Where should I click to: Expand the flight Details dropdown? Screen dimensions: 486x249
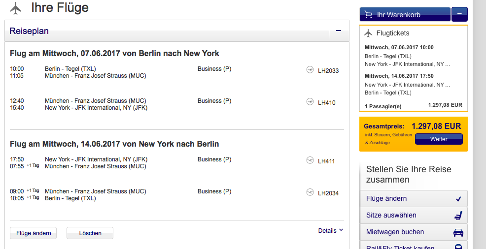(331, 230)
